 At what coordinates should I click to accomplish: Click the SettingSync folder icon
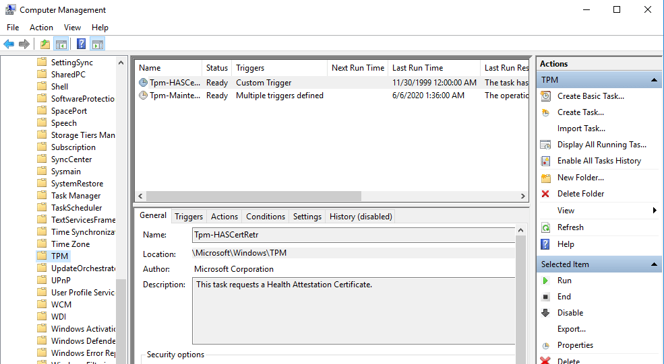pos(42,62)
